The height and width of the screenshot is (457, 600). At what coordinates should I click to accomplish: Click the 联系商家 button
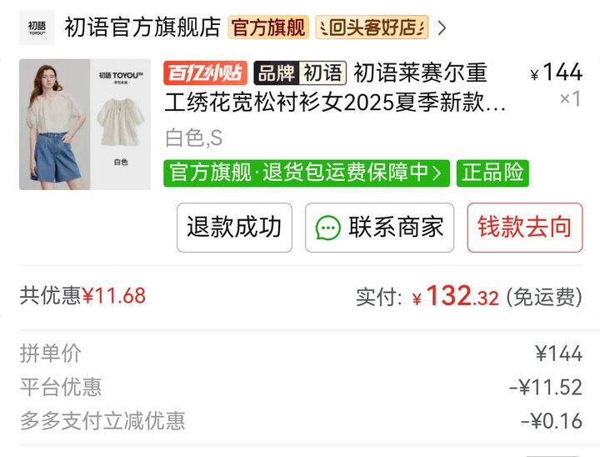[380, 228]
